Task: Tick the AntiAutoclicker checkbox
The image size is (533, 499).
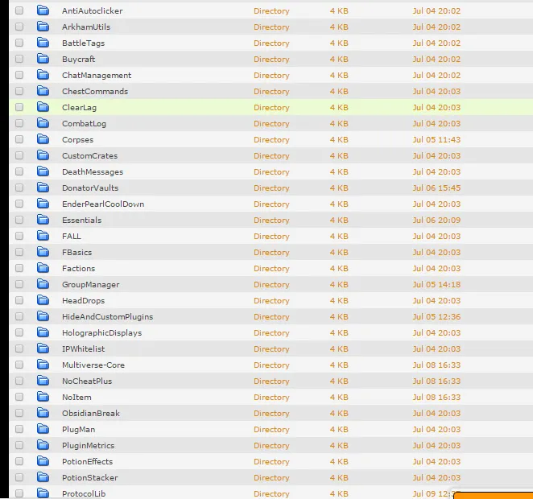Action: pos(19,10)
